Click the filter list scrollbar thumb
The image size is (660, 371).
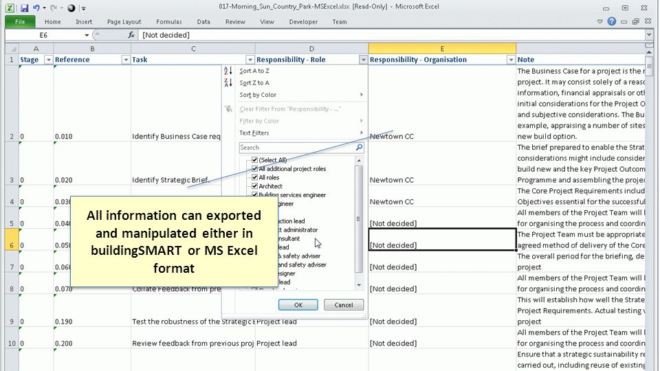coord(359,218)
